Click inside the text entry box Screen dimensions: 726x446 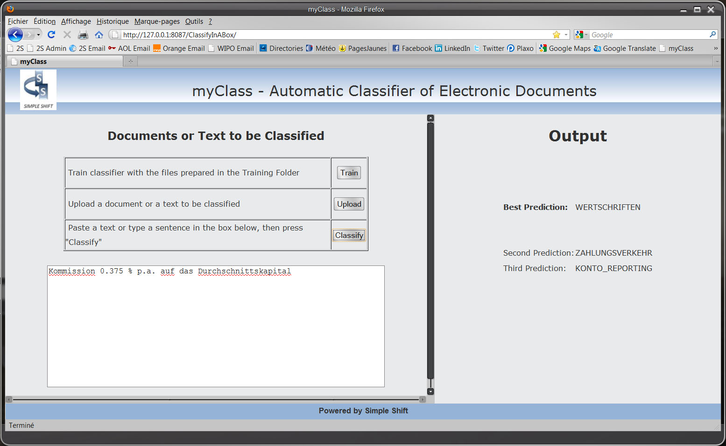(x=216, y=326)
